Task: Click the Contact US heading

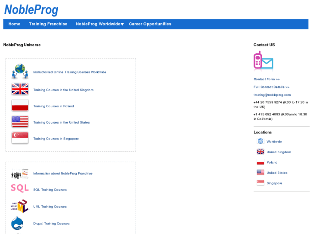Action: click(264, 45)
